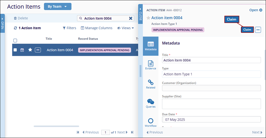This screenshot has width=266, height=138.
Task: Switch to the Queries tab
Action: 150,103
